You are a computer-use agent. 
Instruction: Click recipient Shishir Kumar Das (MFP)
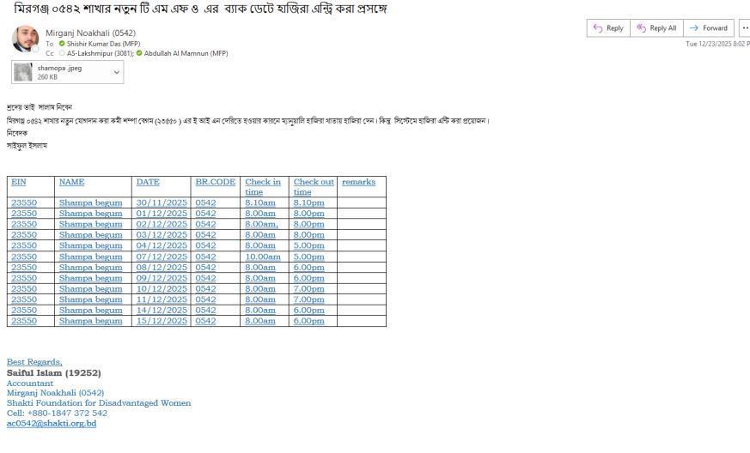(x=103, y=44)
